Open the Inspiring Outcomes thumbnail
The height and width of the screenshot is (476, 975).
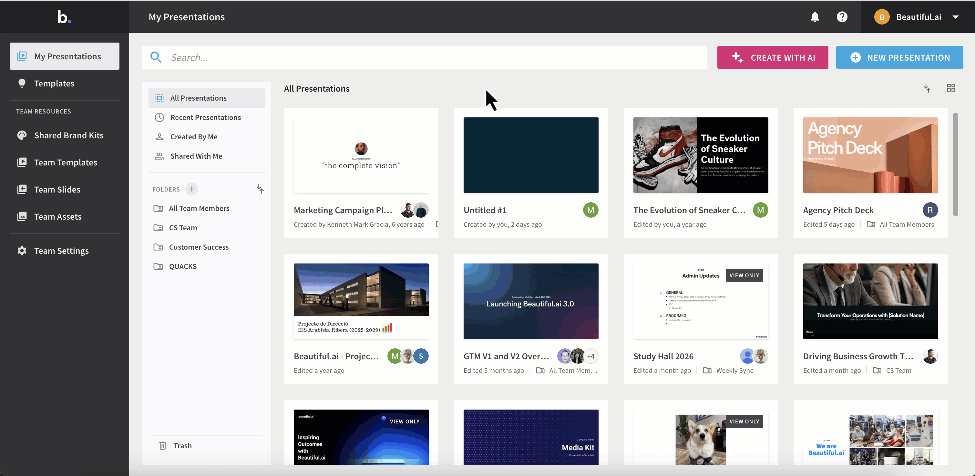[x=361, y=437]
